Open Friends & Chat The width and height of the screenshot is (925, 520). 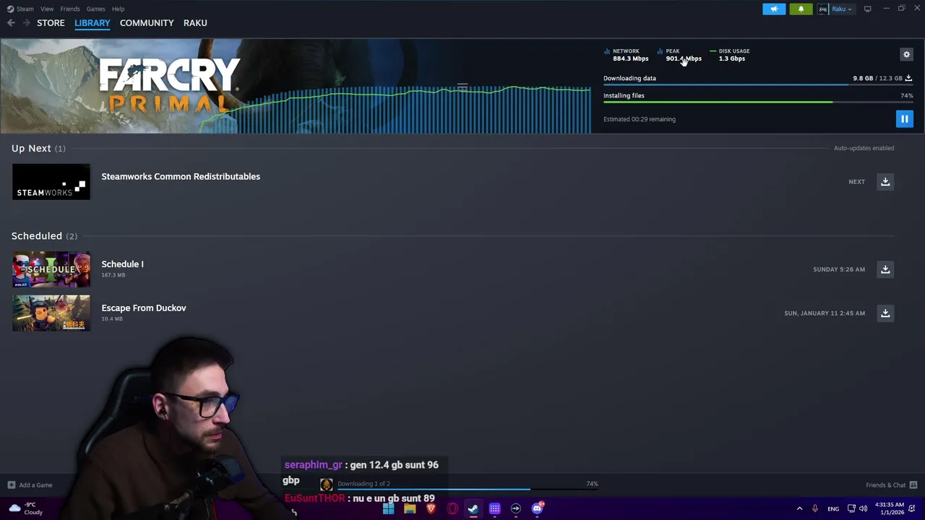tap(891, 485)
